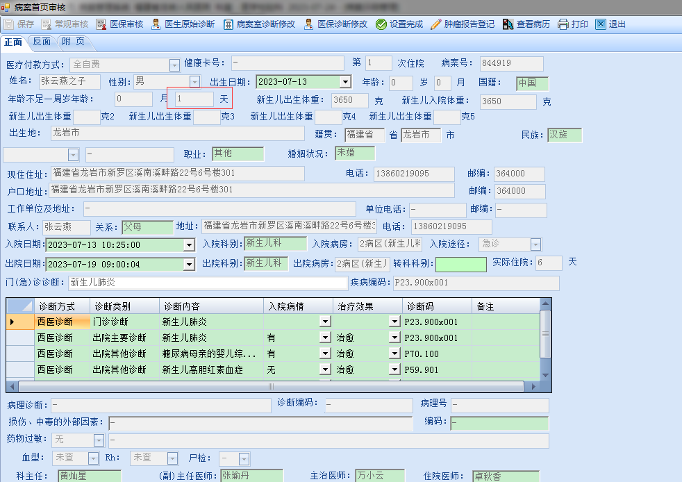Screen dimensions: 682x482
Task: Click the 保存 save icon
Action: tap(9, 24)
